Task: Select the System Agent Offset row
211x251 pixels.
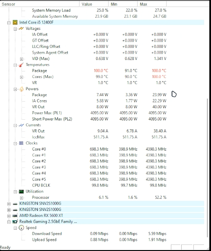Action: coord(99,52)
